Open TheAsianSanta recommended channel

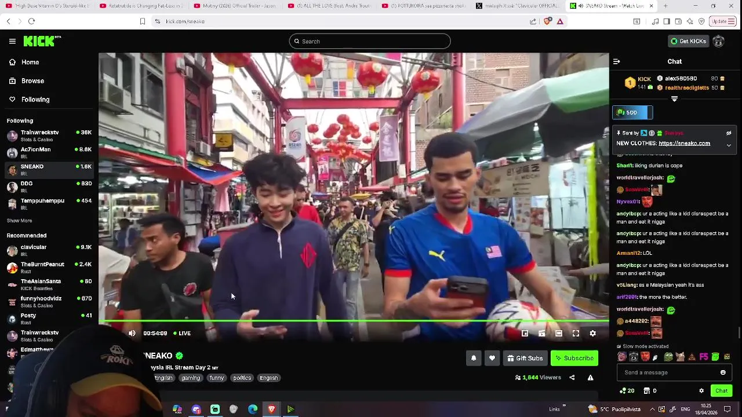[x=49, y=284]
